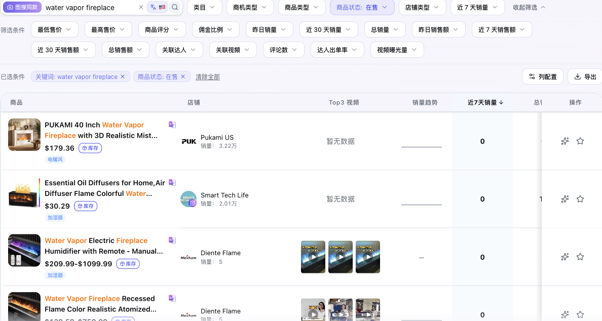
Task: Click the 电暖风 category tag
Action: pyautogui.click(x=55, y=159)
